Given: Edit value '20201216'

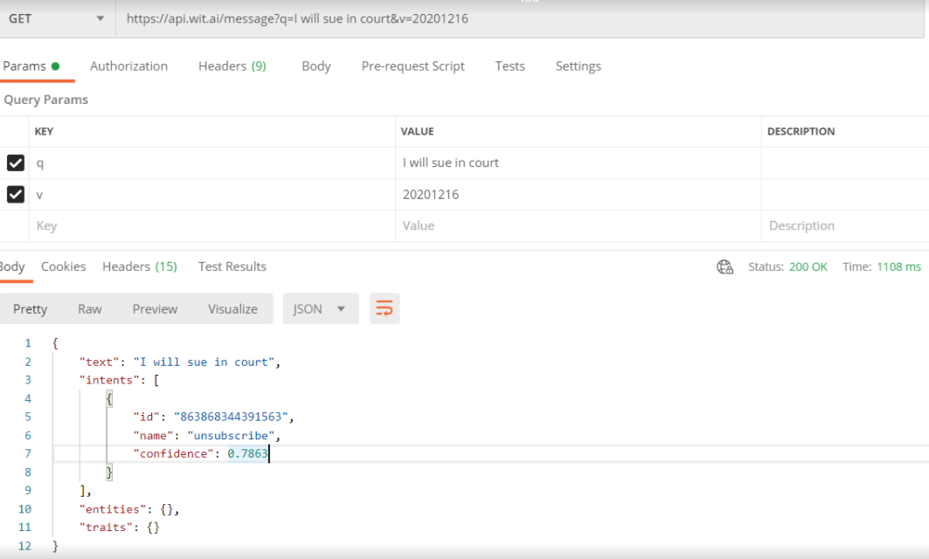Looking at the screenshot, I should coord(579,194).
